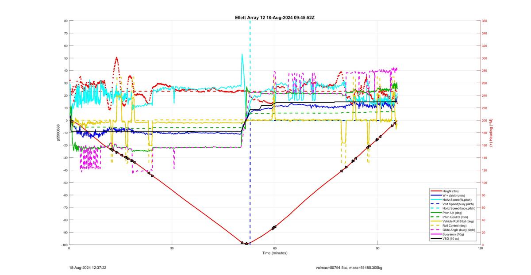This screenshot has height=275, width=531.
Task: Click the 'p5500688' left y-axis label
Action: (58, 133)
